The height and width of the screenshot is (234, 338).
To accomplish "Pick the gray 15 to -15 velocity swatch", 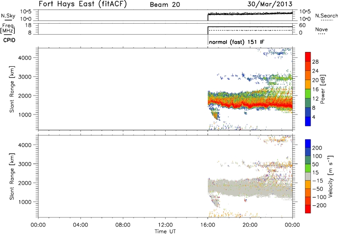I will tap(308, 176).
